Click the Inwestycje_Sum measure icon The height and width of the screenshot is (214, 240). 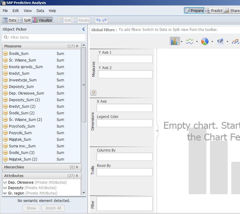point(5,80)
